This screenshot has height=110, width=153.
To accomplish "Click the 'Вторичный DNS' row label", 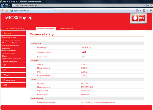I will click(x=44, y=76).
